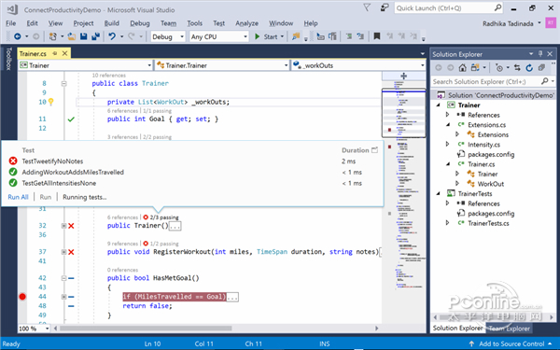560x350 pixels.
Task: Click the notifications flag icon
Action: (367, 7)
